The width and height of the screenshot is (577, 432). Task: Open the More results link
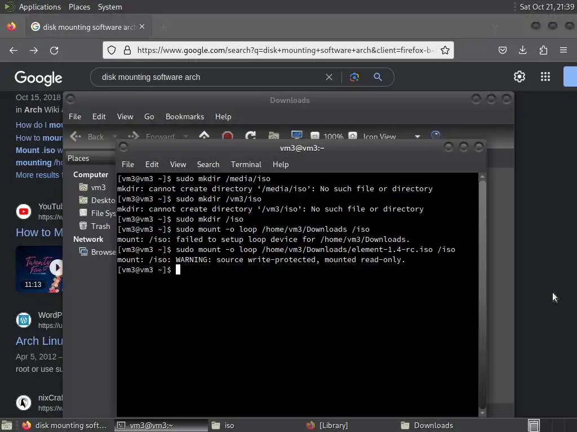(x=39, y=175)
